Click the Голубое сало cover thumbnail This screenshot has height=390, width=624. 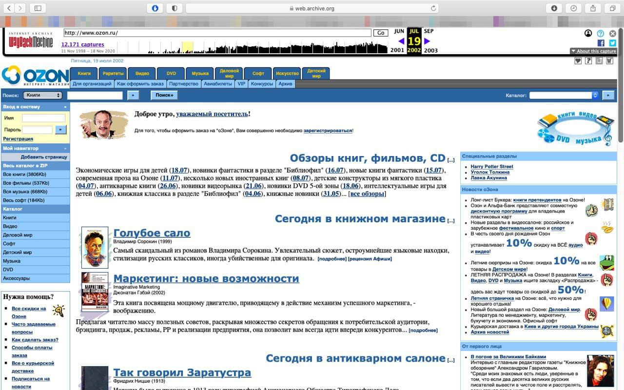click(x=95, y=248)
